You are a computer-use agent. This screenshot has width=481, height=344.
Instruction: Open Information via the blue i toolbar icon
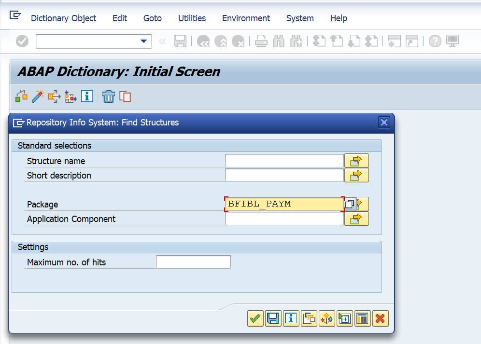(87, 96)
